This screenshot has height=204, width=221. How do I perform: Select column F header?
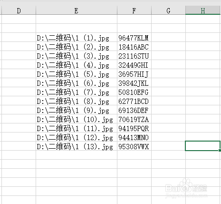(134, 10)
